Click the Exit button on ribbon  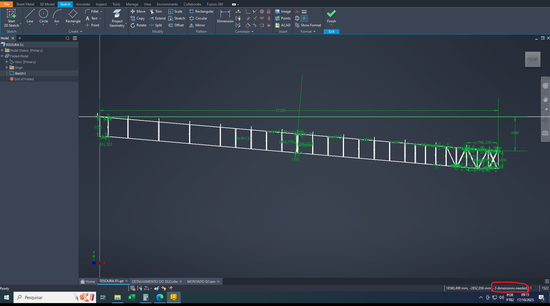pyautogui.click(x=331, y=31)
